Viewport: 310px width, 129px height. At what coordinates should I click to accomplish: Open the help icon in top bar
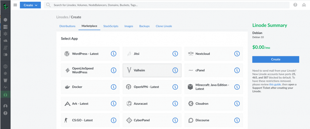295,5
